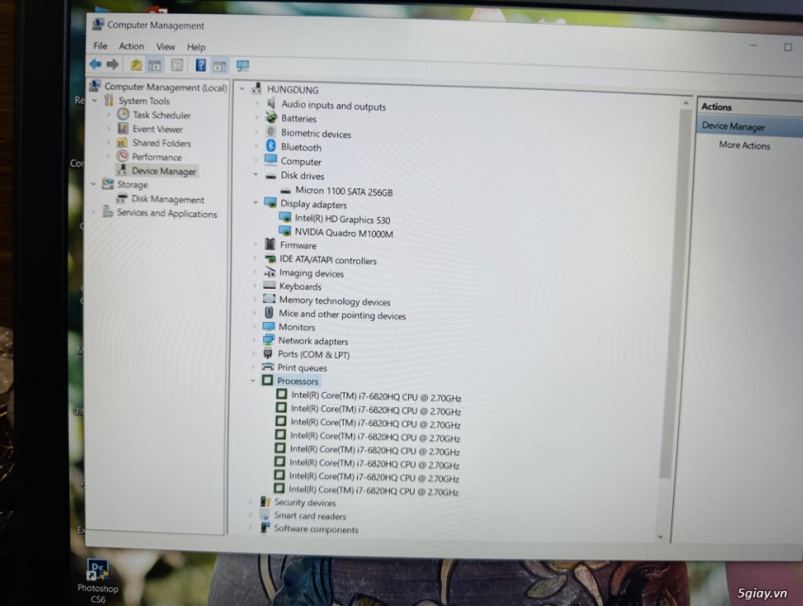Click the scan hardware monitor toolbar icon

242,66
